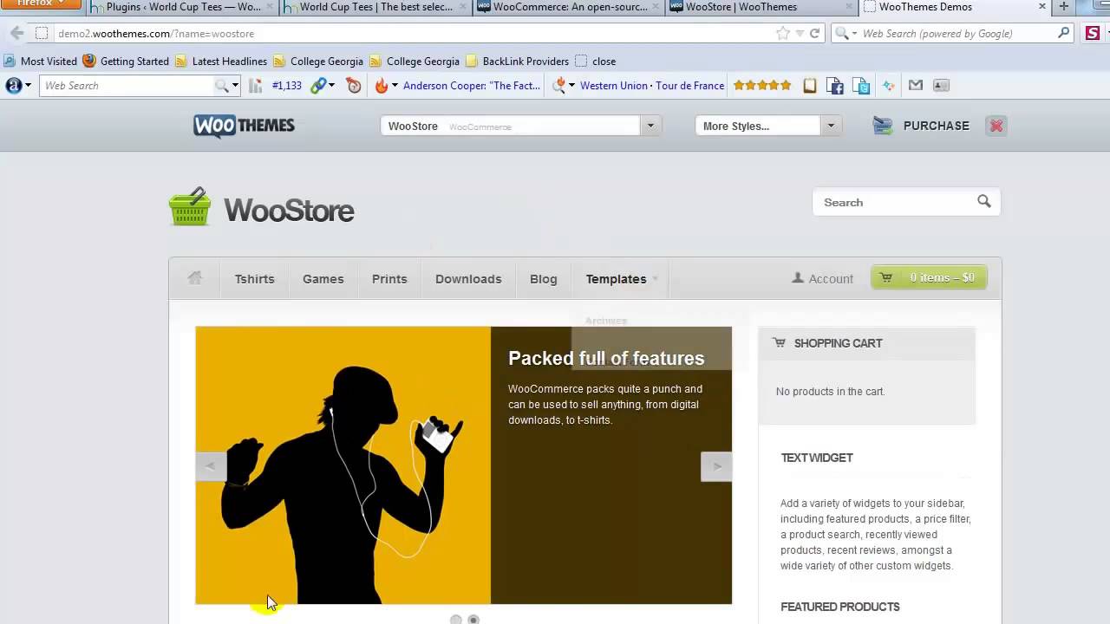Image resolution: width=1110 pixels, height=624 pixels.
Task: Click the Facebook icon in the toolbar
Action: pos(835,85)
